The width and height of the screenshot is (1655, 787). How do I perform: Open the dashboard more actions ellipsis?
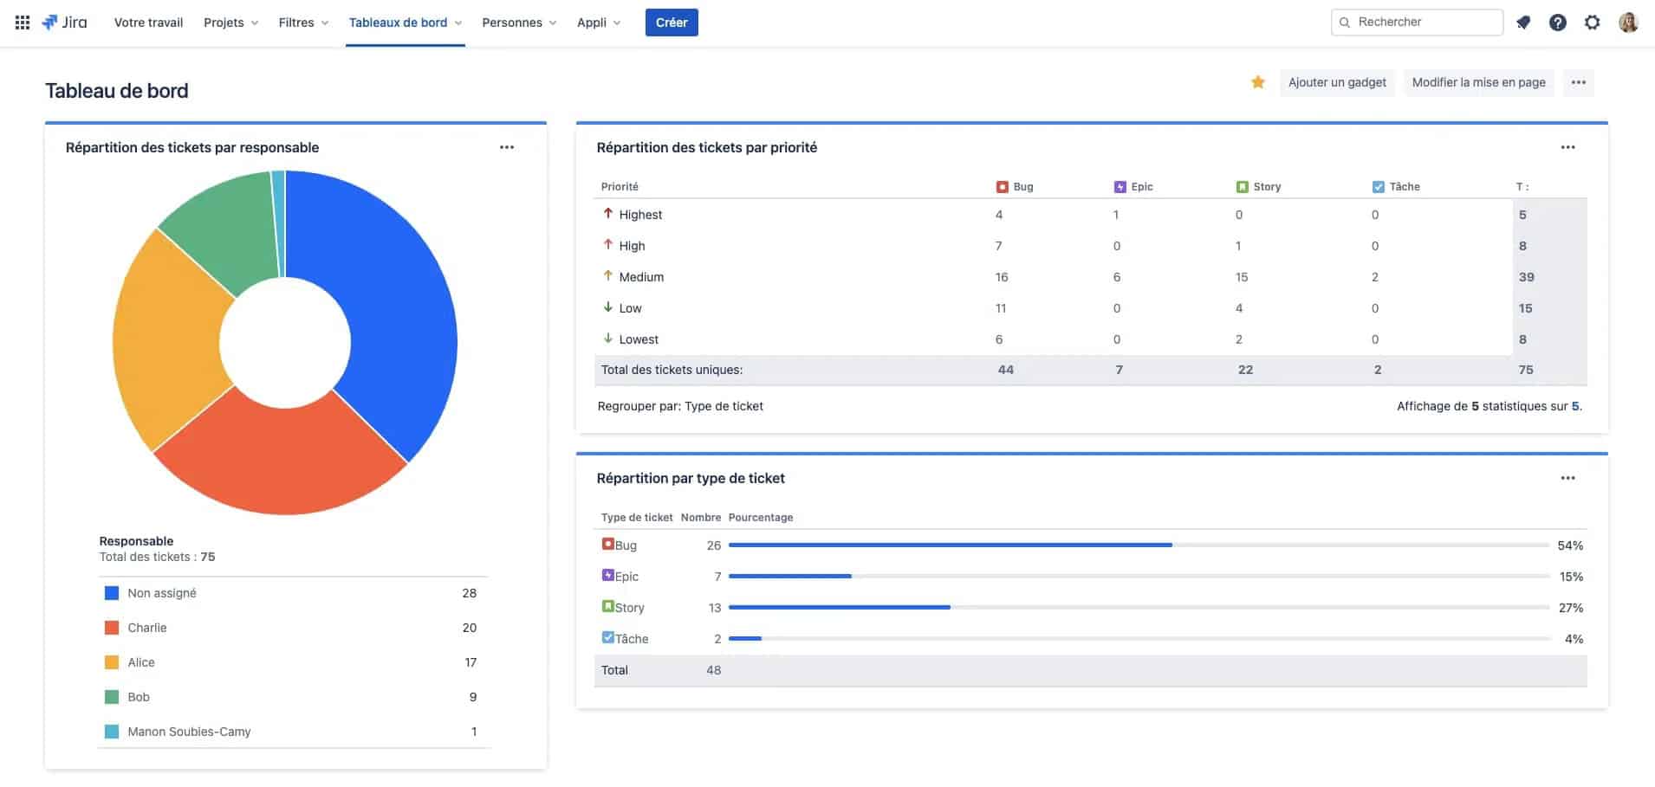click(x=1578, y=82)
